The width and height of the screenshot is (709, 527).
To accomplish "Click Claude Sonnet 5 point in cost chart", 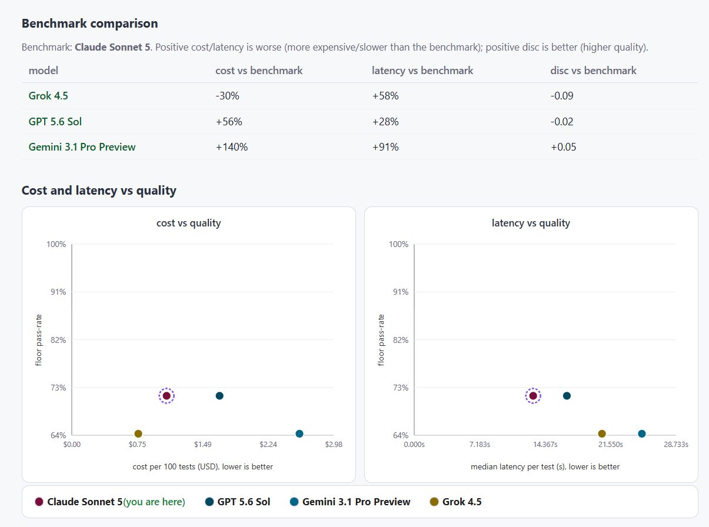I will [167, 396].
